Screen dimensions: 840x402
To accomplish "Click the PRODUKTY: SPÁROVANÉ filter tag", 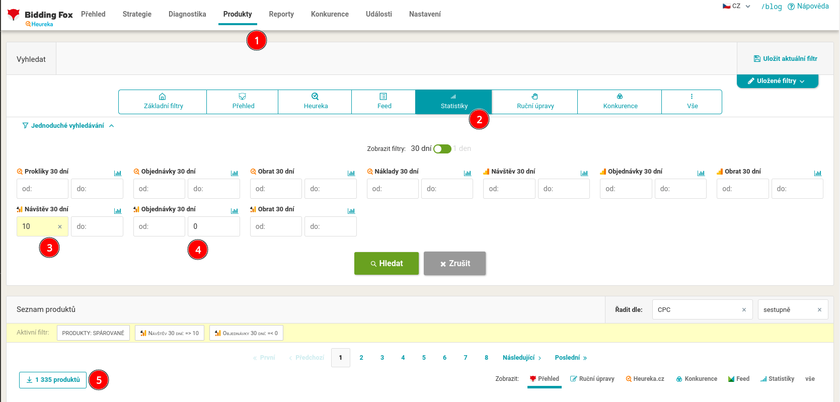I will 93,333.
